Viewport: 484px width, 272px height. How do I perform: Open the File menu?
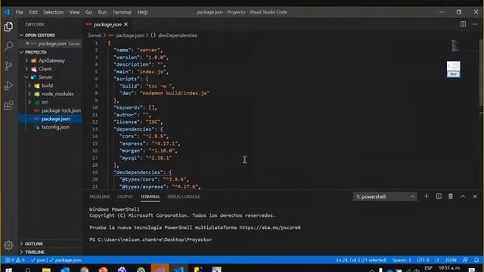coord(20,12)
